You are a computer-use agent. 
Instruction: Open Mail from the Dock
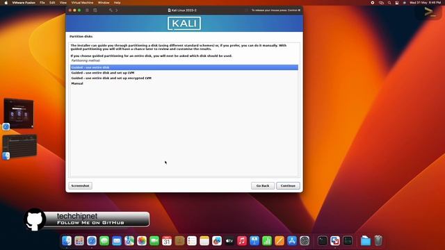(x=117, y=241)
